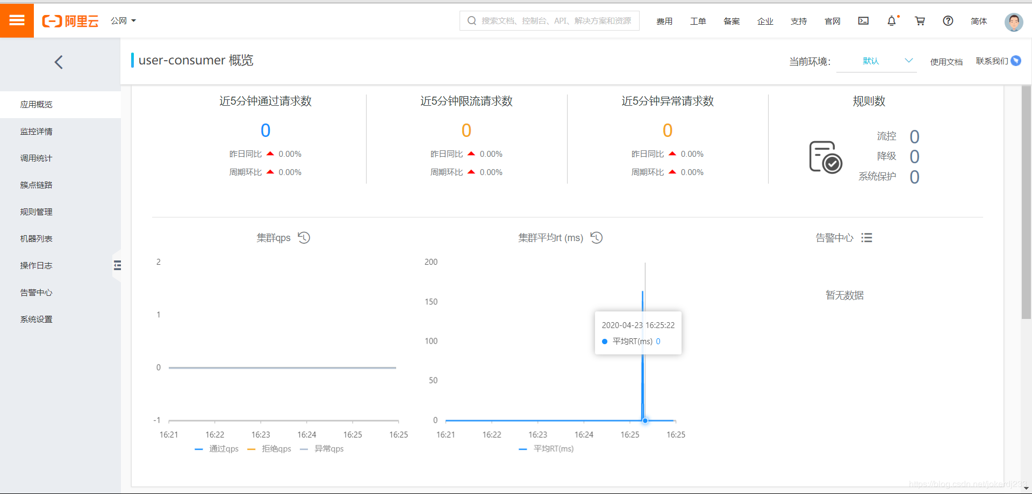This screenshot has width=1032, height=494.
Task: Open the alarm center list icon
Action: click(866, 237)
